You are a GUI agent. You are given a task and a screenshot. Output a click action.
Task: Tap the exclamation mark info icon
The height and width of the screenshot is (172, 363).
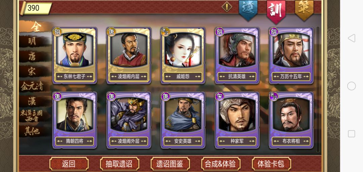227,6
